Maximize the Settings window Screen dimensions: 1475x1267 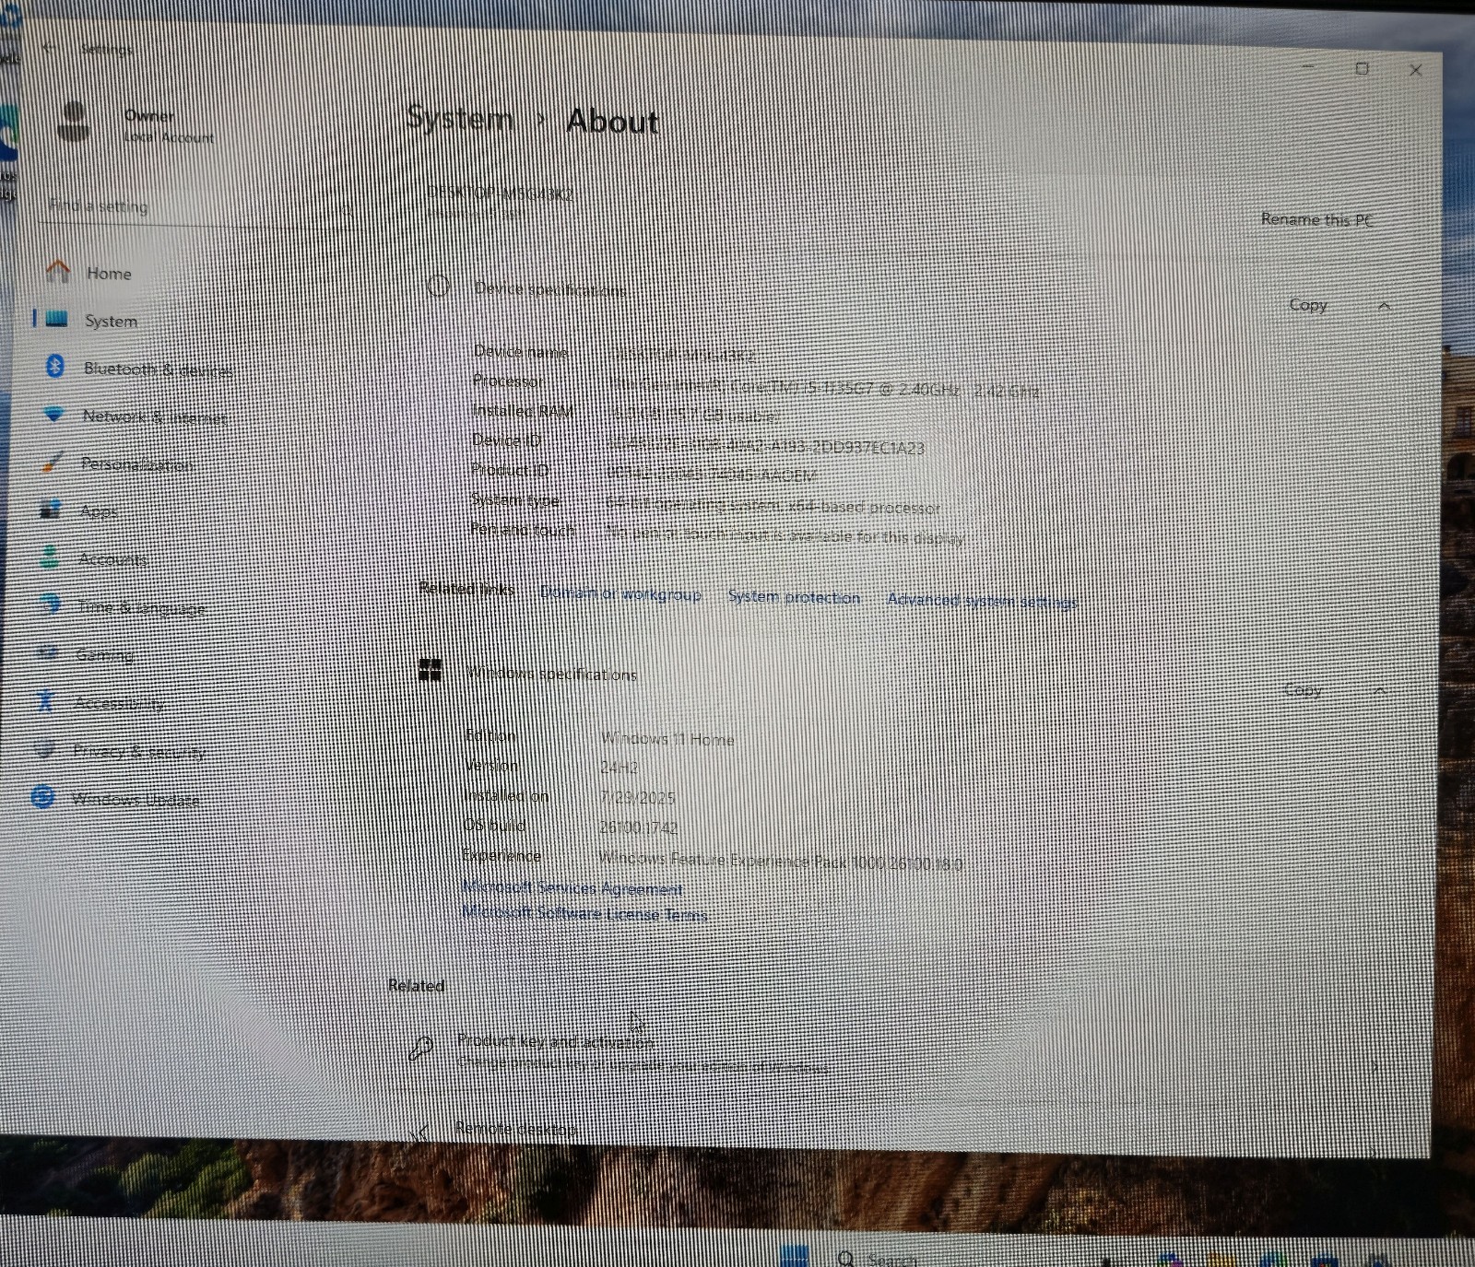point(1362,68)
